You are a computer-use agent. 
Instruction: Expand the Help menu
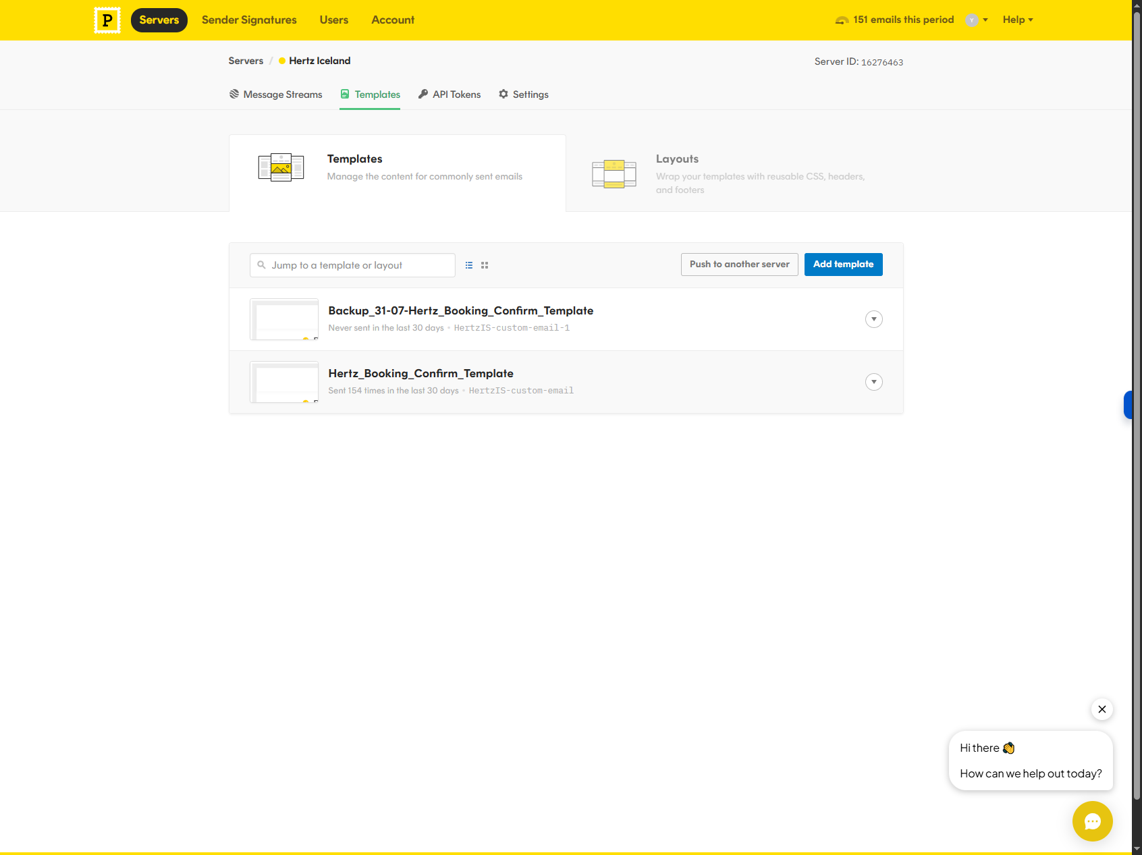(x=1018, y=20)
